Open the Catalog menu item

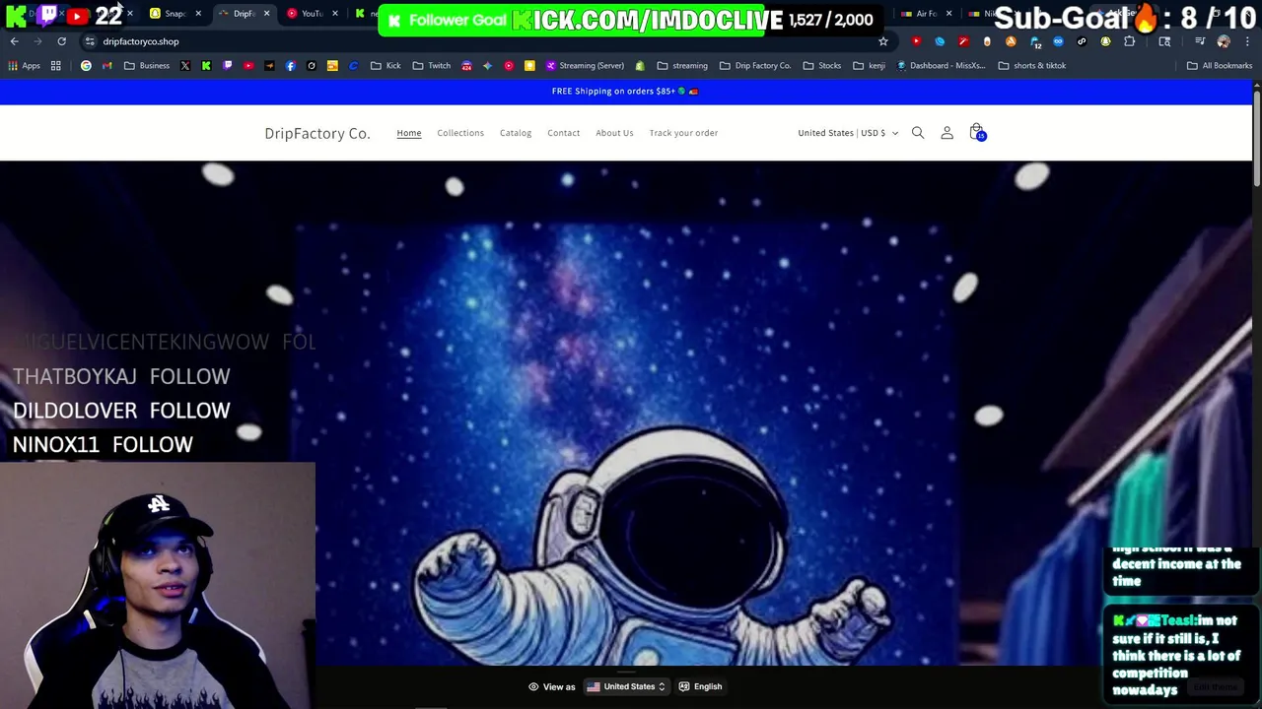coord(516,133)
